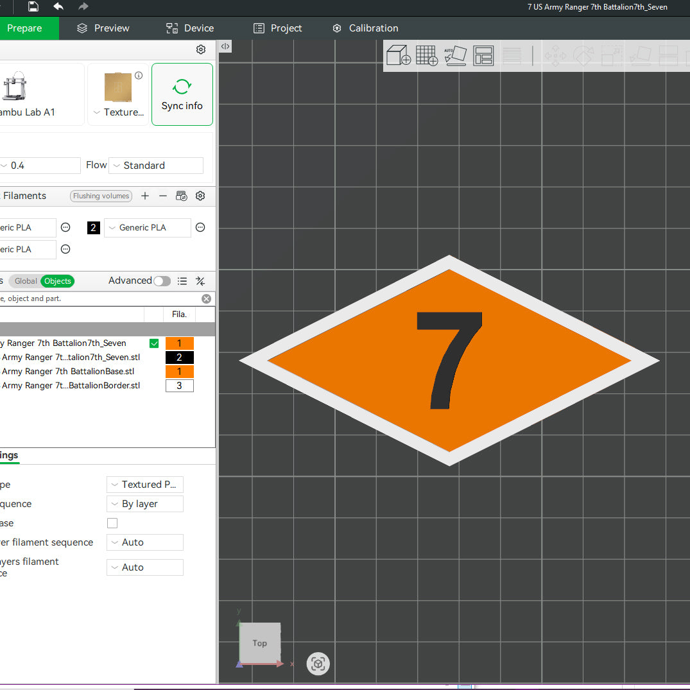Uncheck the green printable checkbox for 7th_Seven object
690x690 pixels.
(x=154, y=343)
